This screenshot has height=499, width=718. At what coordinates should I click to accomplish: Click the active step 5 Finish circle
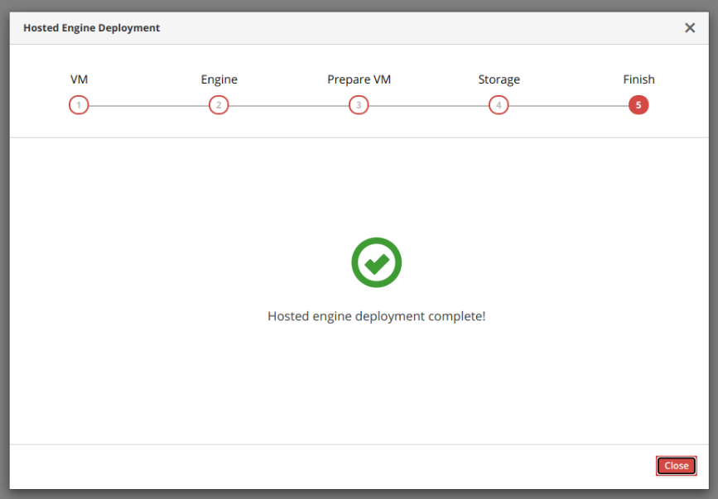(638, 105)
